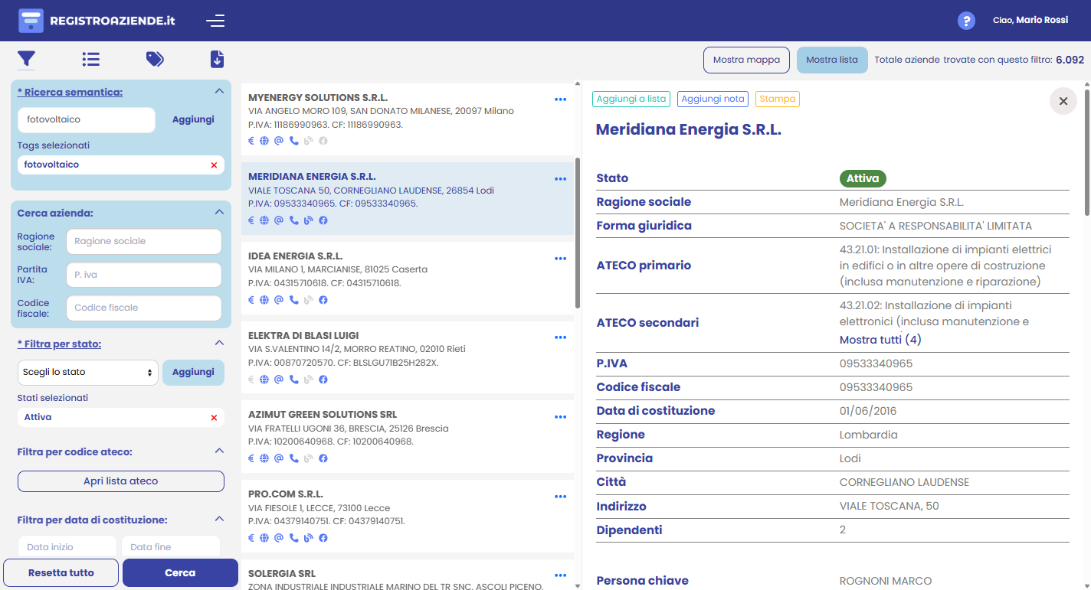Open SOLERGIA SRL three-dot menu

pyautogui.click(x=560, y=575)
